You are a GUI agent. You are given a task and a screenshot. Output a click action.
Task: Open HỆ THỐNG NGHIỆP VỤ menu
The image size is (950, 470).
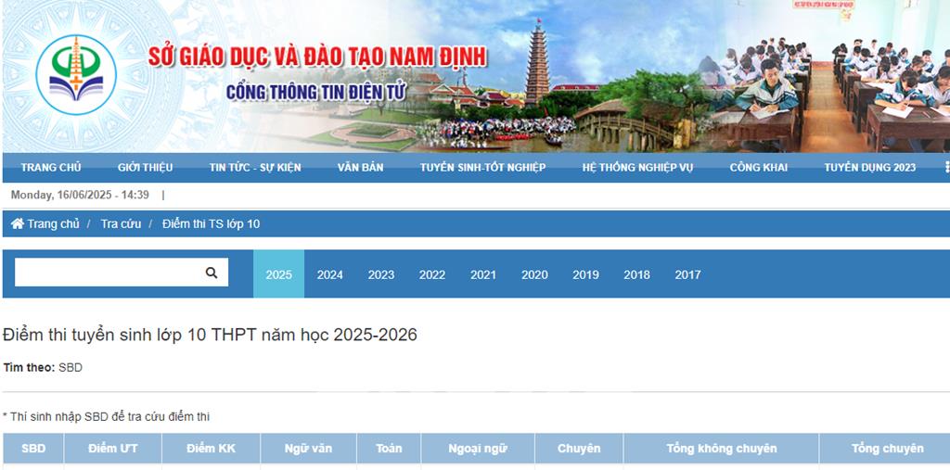coord(637,168)
